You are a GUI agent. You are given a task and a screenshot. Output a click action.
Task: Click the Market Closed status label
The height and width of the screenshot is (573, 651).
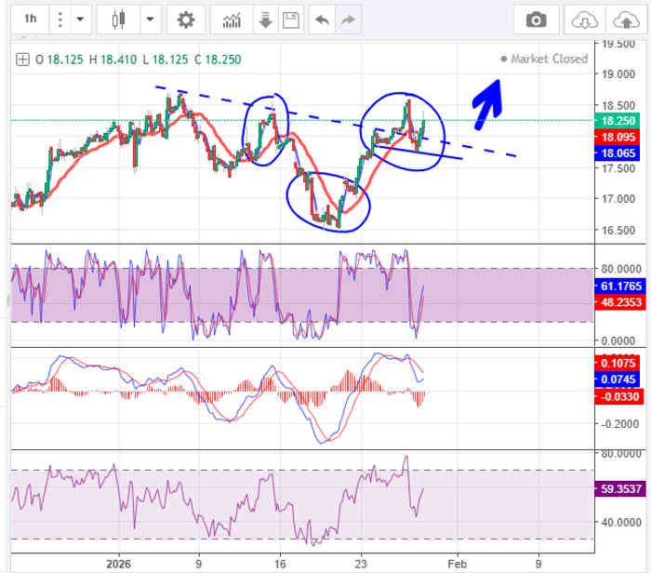(549, 59)
